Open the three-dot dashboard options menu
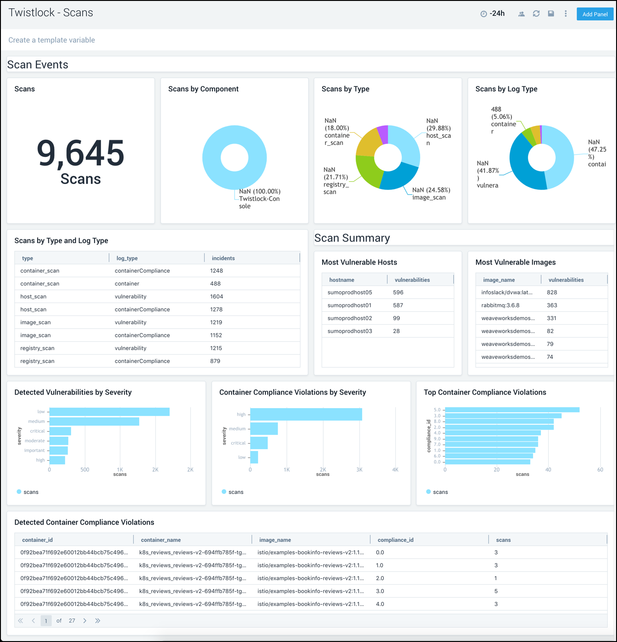Screen dimensions: 617x642 point(566,13)
